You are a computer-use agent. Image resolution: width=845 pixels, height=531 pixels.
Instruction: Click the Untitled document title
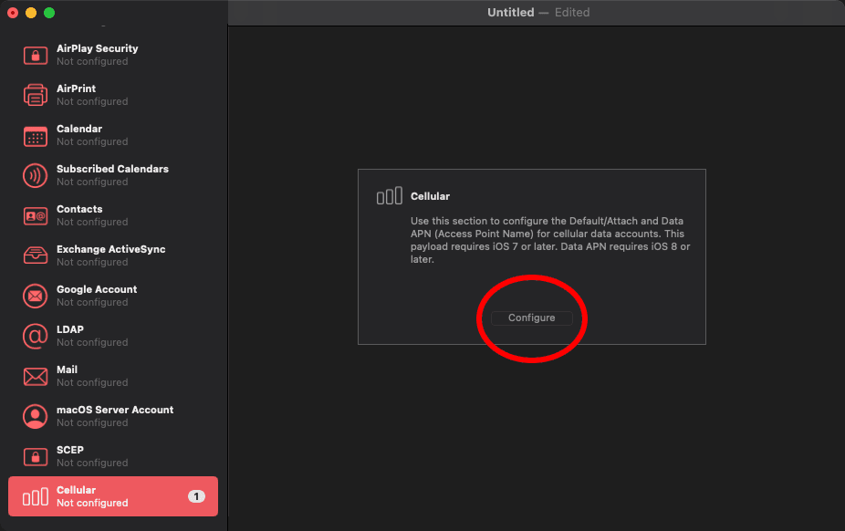click(510, 12)
